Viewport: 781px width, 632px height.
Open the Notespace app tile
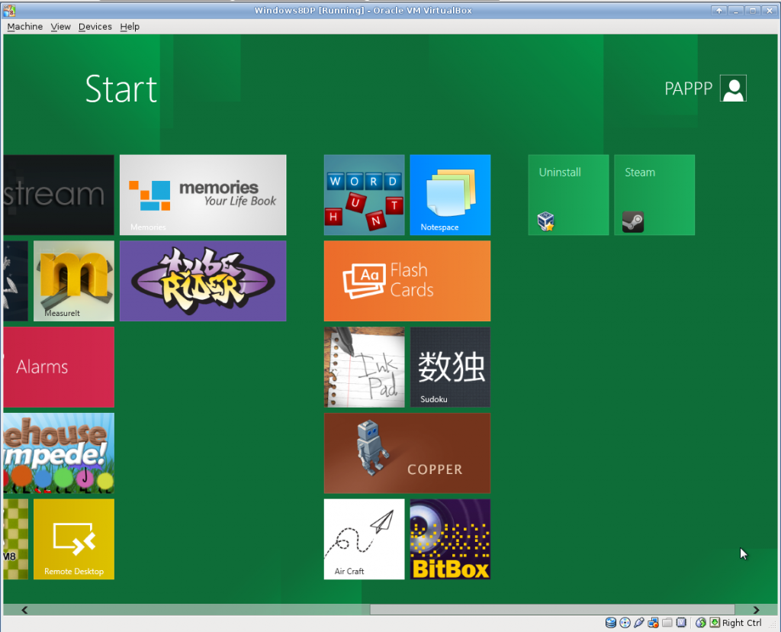click(450, 195)
